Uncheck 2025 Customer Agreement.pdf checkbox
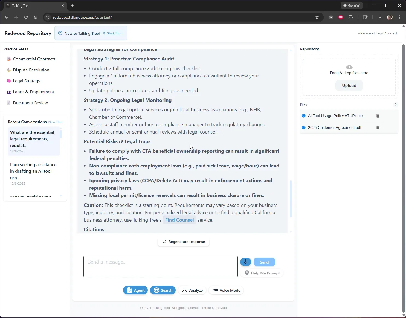Image resolution: width=406 pixels, height=318 pixels. tap(303, 128)
